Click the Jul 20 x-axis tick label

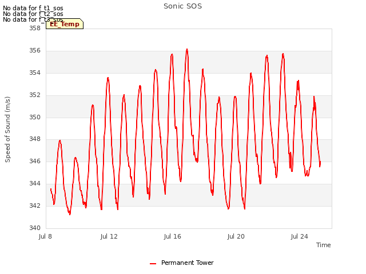[x=236, y=236]
